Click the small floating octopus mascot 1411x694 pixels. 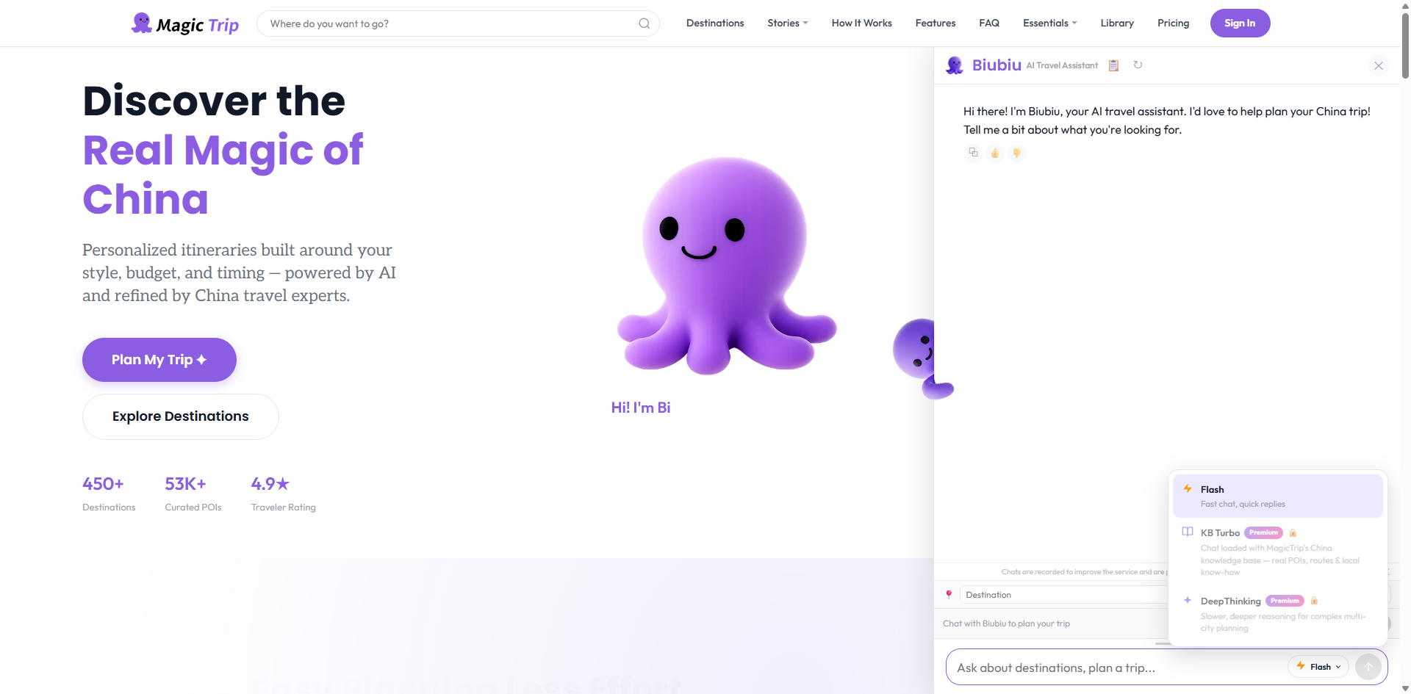[919, 358]
